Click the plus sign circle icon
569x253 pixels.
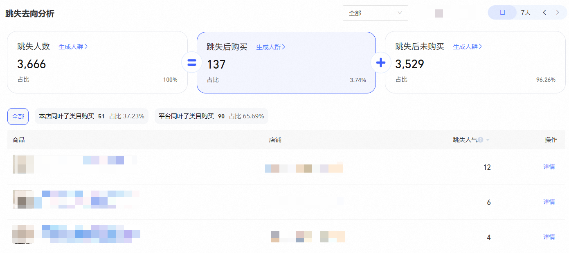pos(380,63)
